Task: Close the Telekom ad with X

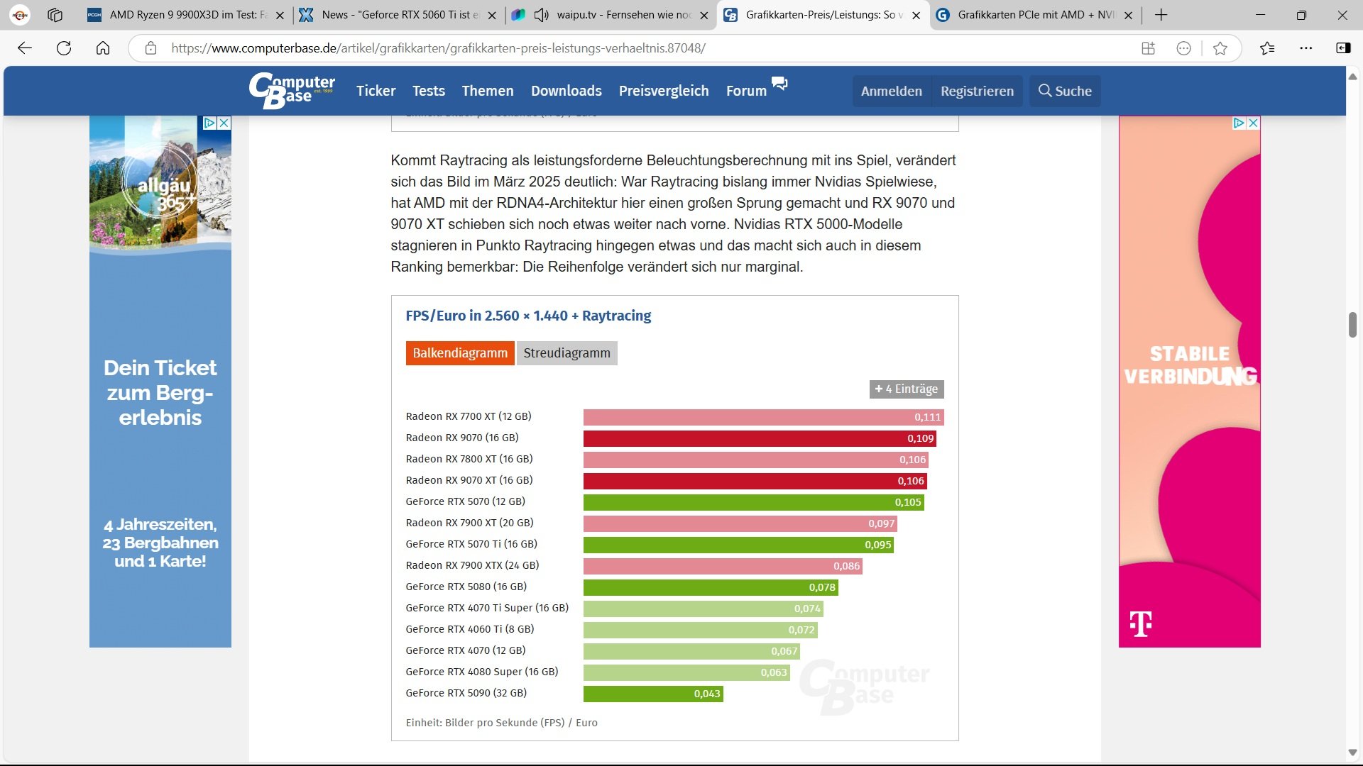Action: 1253,123
